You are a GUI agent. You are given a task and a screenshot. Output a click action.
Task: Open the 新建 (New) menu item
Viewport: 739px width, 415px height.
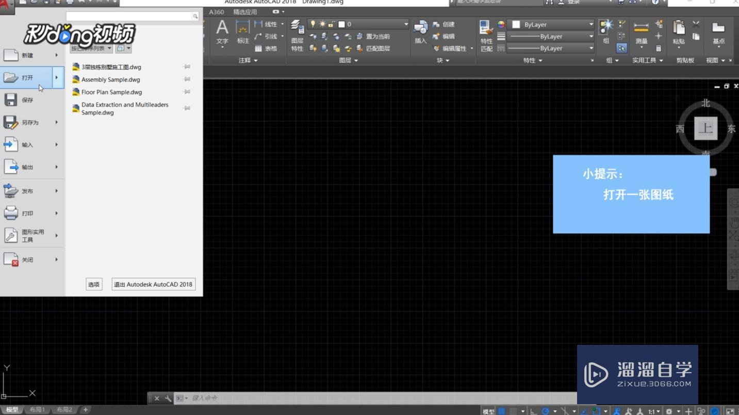32,55
